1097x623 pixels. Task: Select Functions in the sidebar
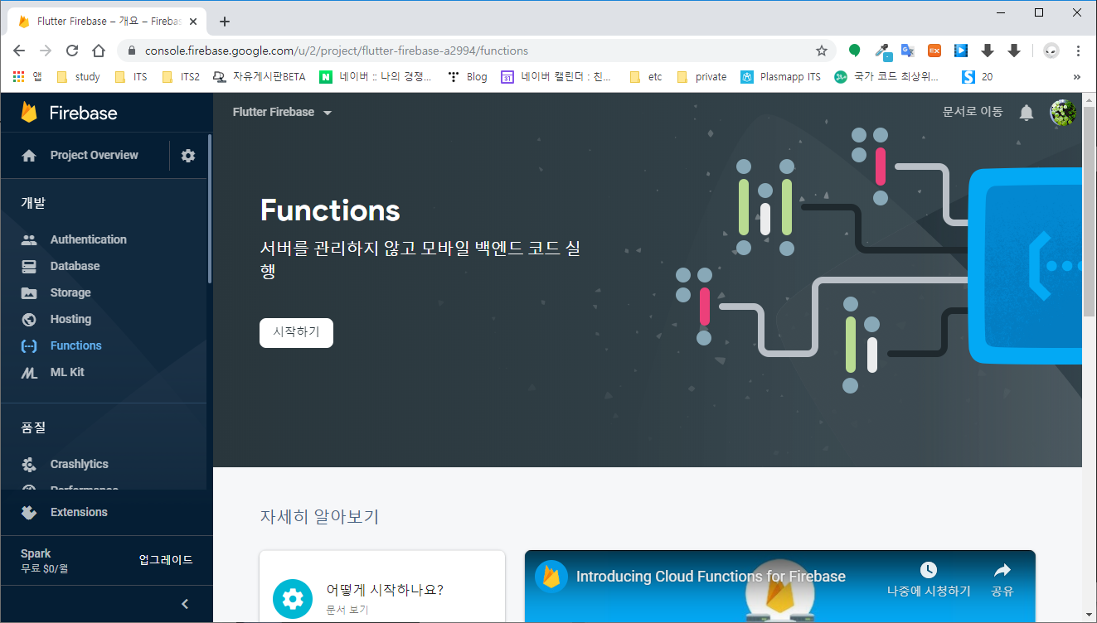tap(75, 345)
